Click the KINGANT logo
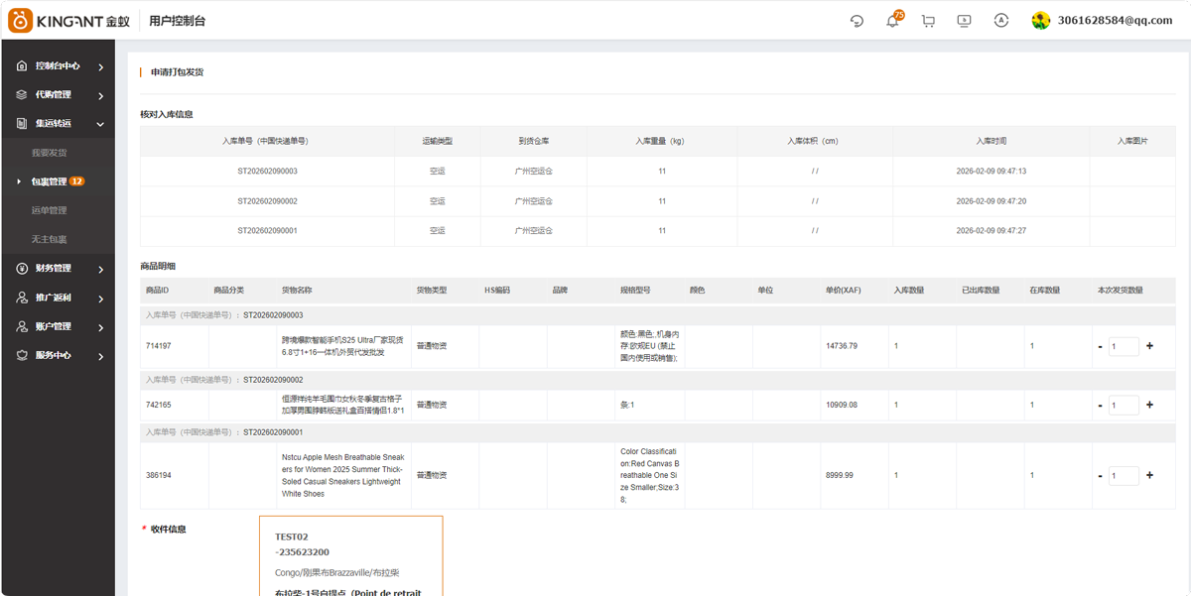 pyautogui.click(x=69, y=21)
